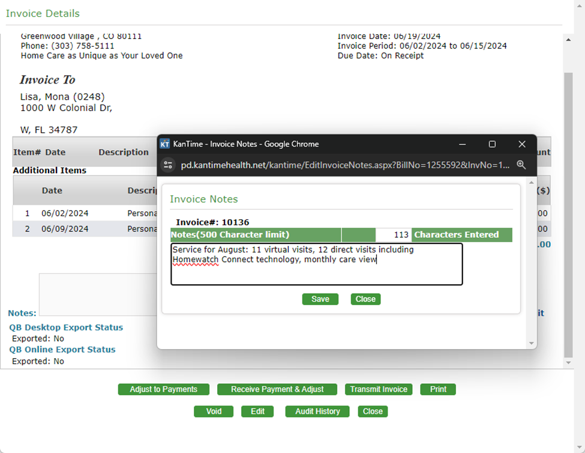Click the KanTime KT icon in popup title bar
585x453 pixels.
165,144
